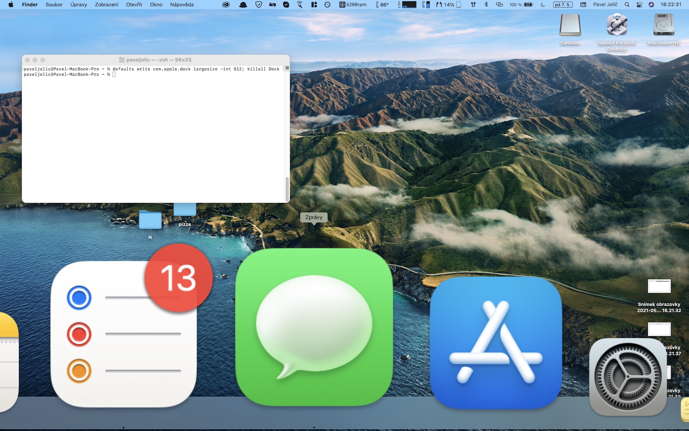
Task: Open the Messages app in the Dock
Action: 314,327
